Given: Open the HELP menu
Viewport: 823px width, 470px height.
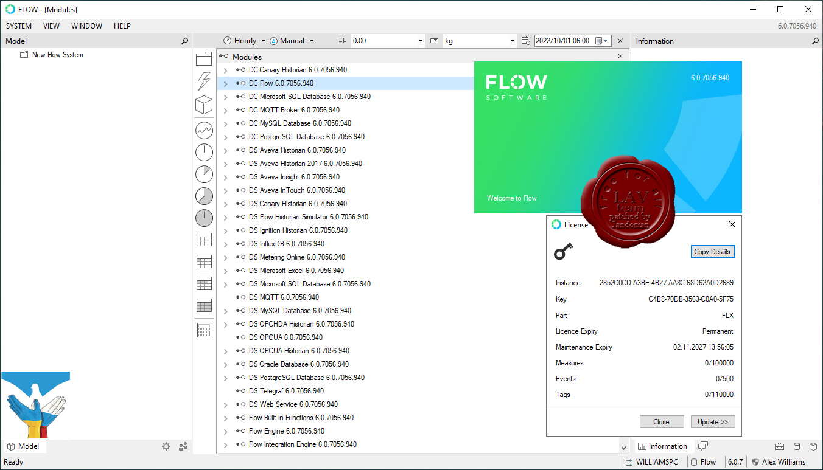Looking at the screenshot, I should click(122, 26).
